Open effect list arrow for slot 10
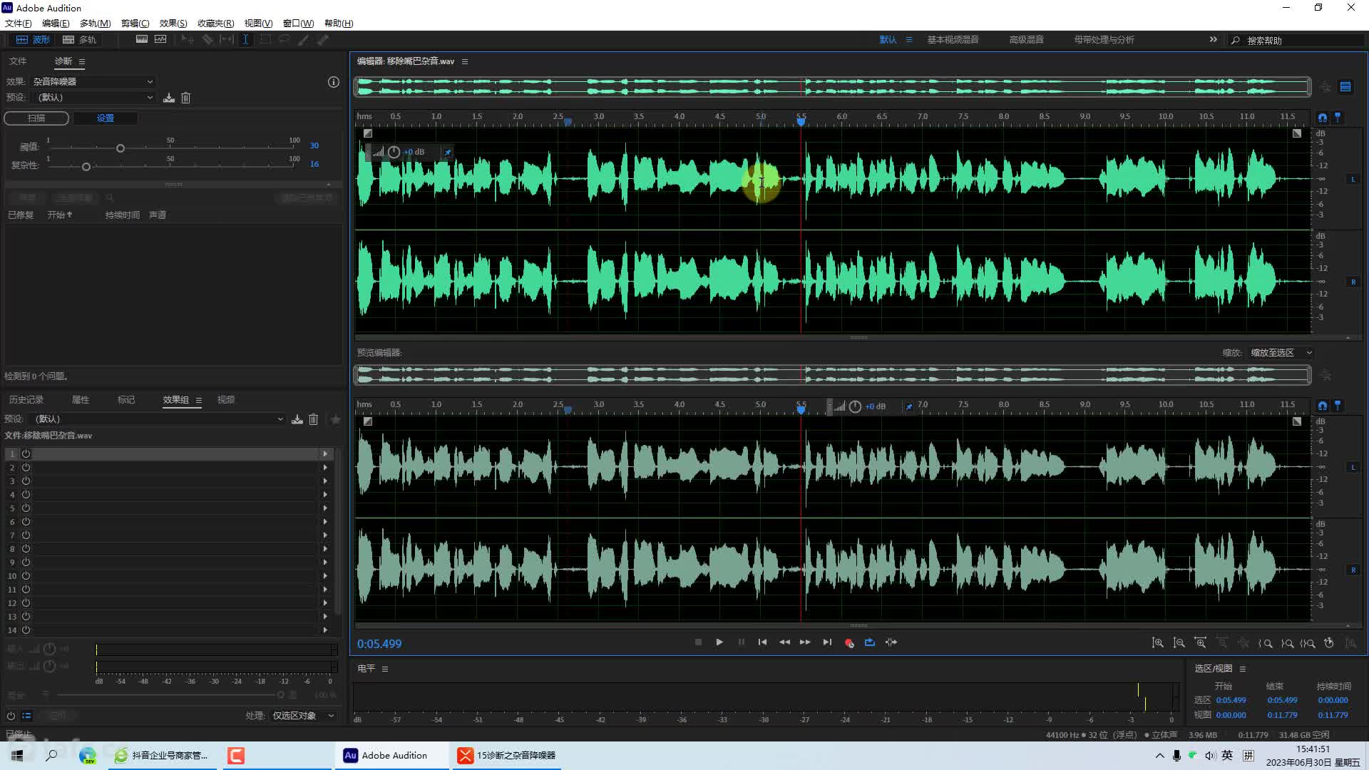The image size is (1369, 770). 325,576
